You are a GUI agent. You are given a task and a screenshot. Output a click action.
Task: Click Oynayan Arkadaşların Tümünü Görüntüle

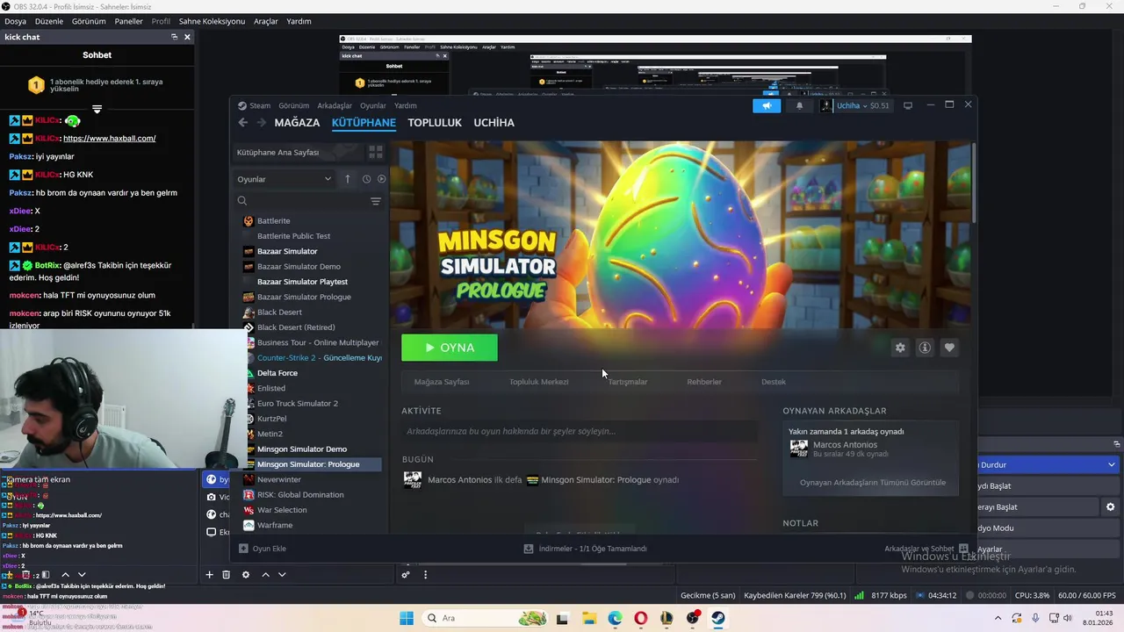tap(873, 483)
